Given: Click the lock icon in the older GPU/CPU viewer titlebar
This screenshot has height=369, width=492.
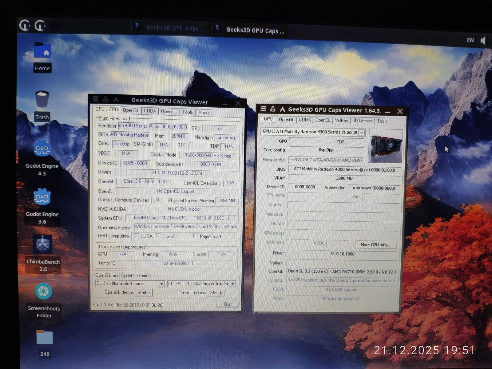Looking at the screenshot, I should pos(106,99).
